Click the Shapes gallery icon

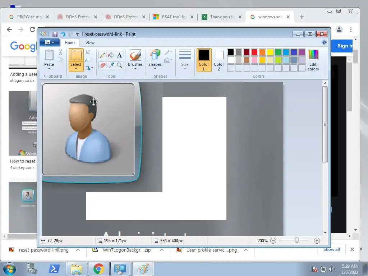[x=155, y=55]
